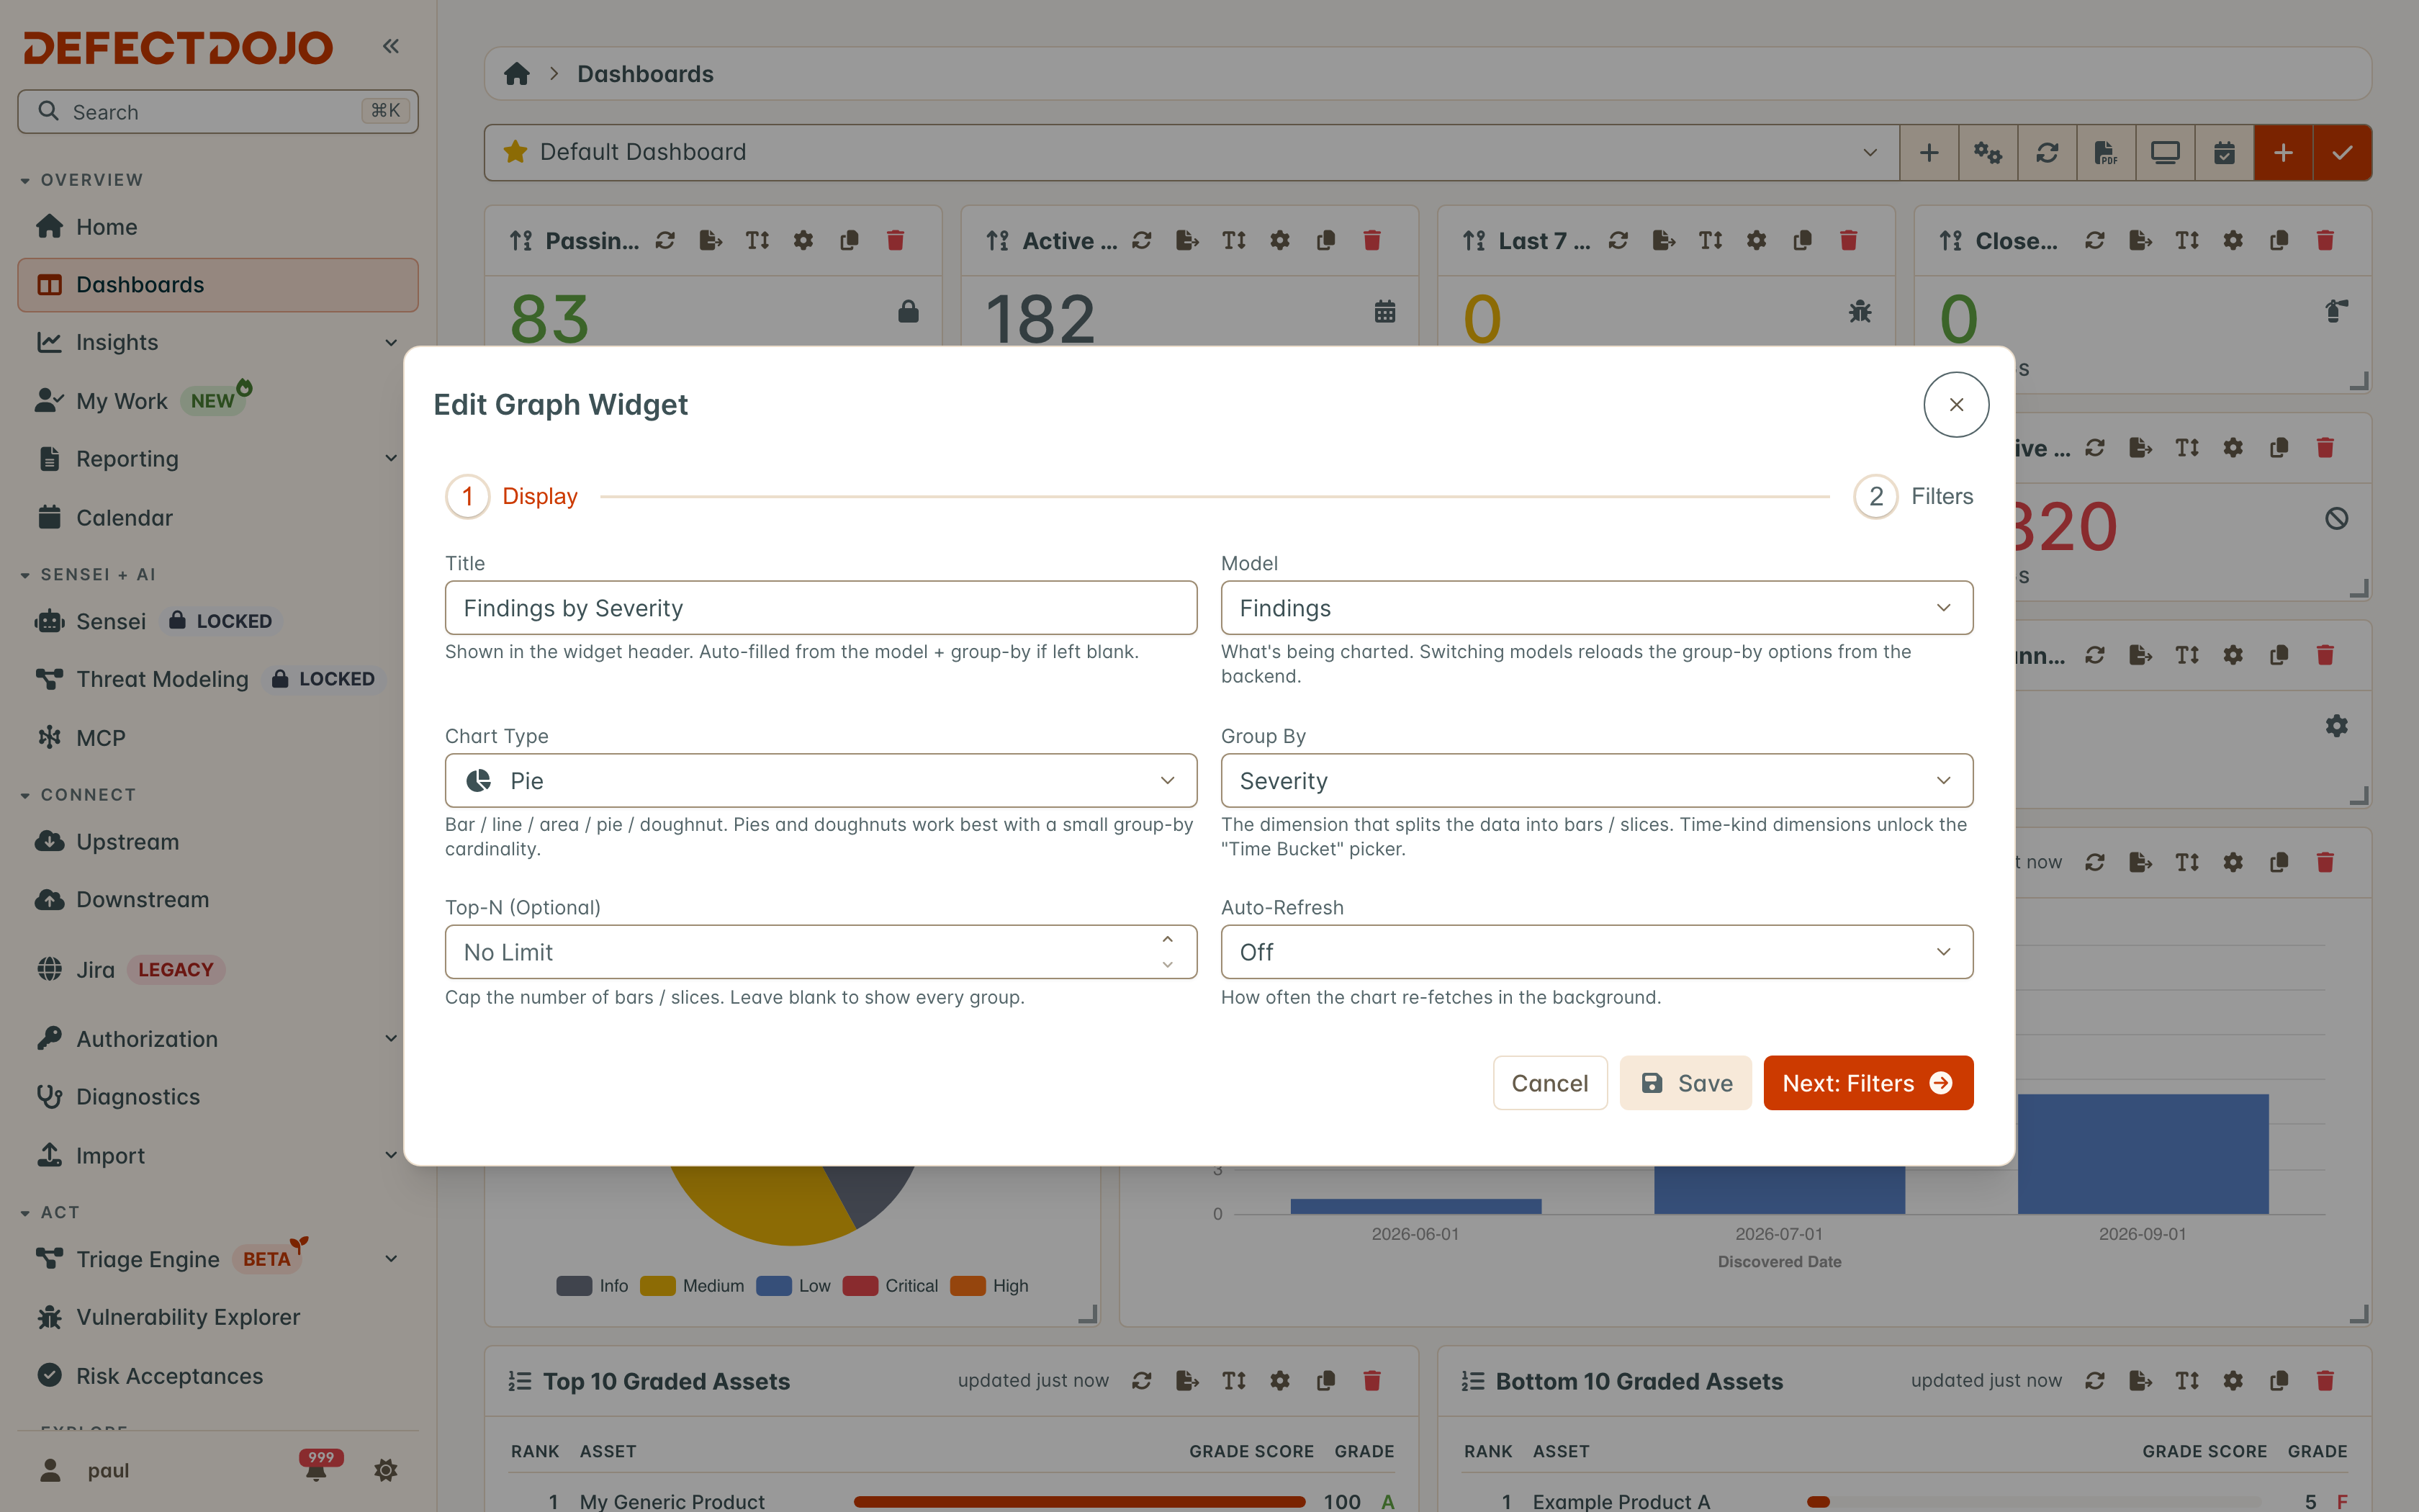Click the orange checkmark toolbar button
The width and height of the screenshot is (2419, 1512).
[2342, 152]
